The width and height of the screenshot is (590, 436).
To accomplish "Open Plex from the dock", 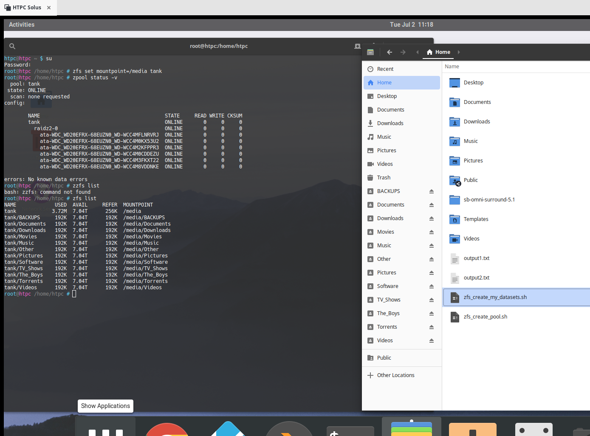I will [289, 430].
